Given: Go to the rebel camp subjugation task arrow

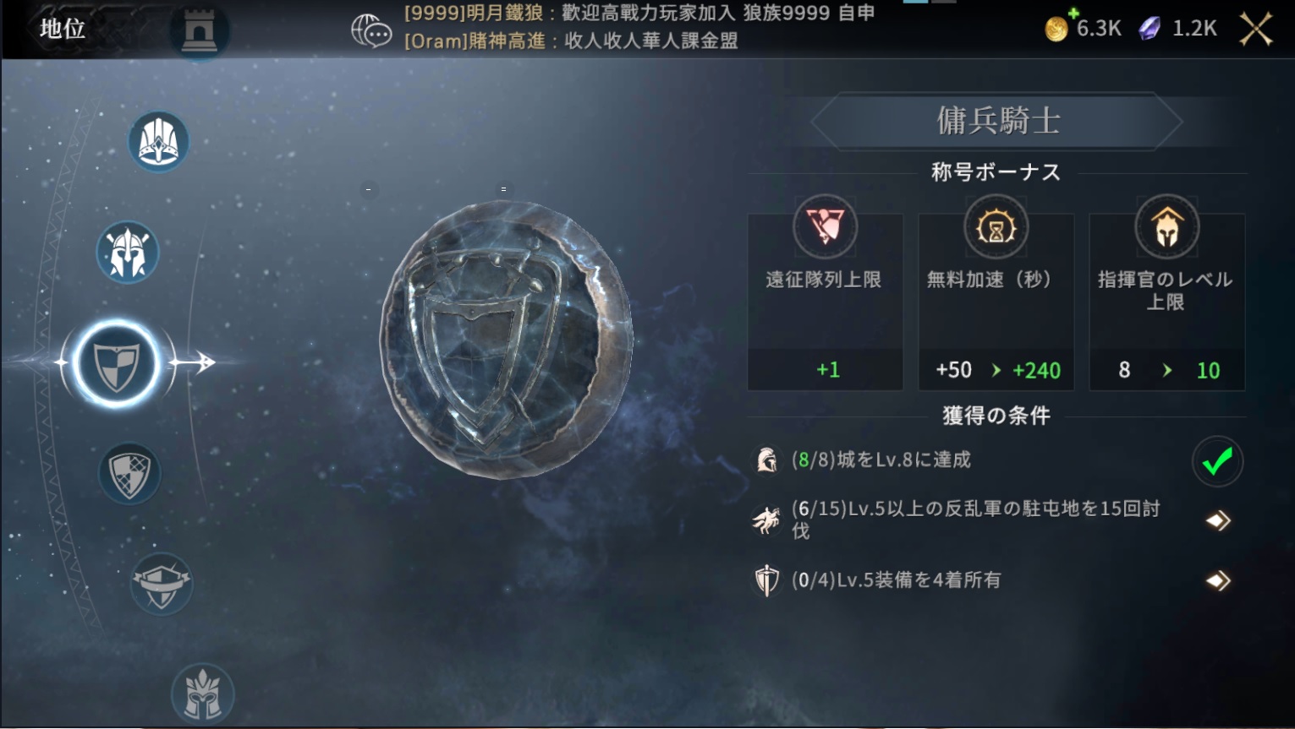Looking at the screenshot, I should click(1218, 520).
